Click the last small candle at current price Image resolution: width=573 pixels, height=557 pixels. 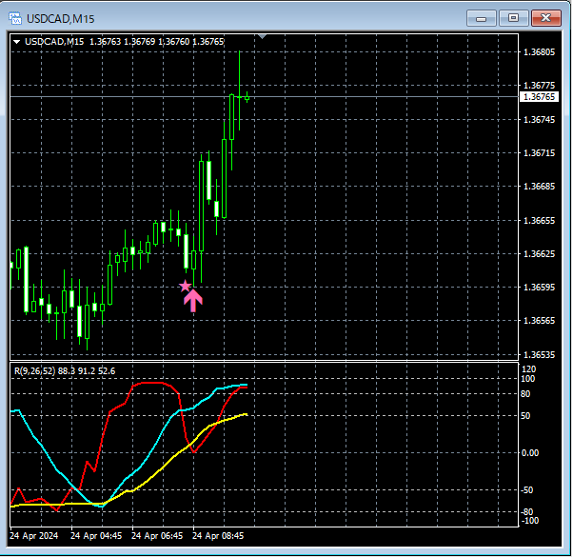coord(247,97)
